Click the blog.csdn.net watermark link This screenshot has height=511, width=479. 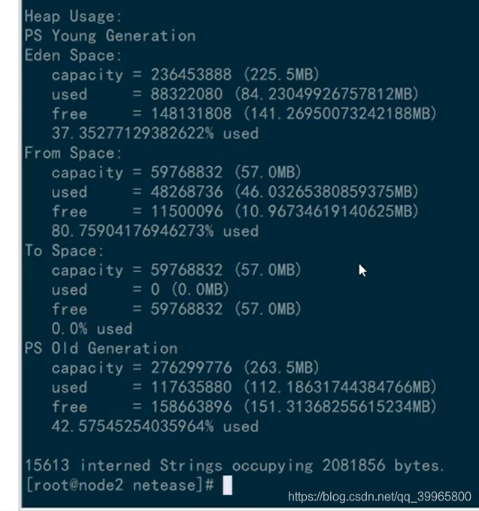coord(379,497)
